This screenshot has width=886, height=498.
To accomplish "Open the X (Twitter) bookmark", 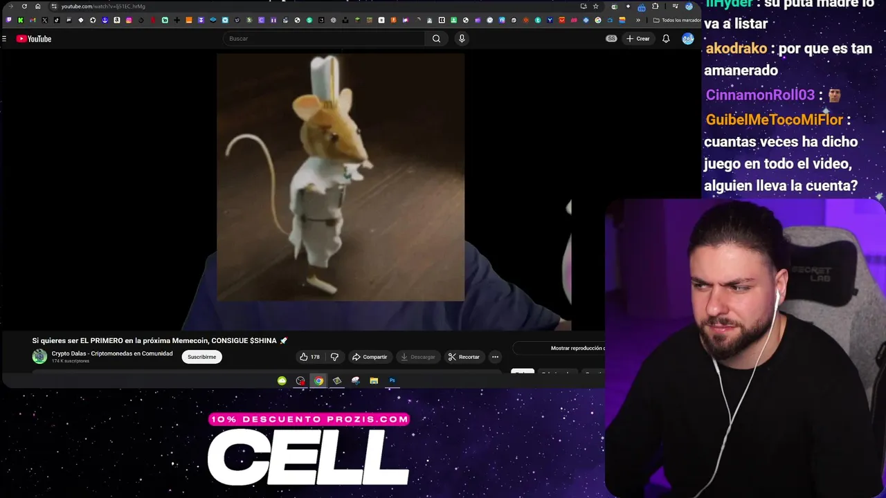I will pyautogui.click(x=44, y=20).
